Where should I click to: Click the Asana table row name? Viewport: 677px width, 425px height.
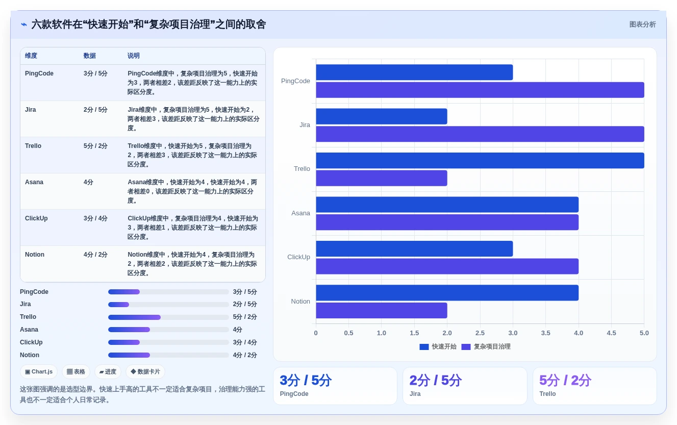point(34,182)
